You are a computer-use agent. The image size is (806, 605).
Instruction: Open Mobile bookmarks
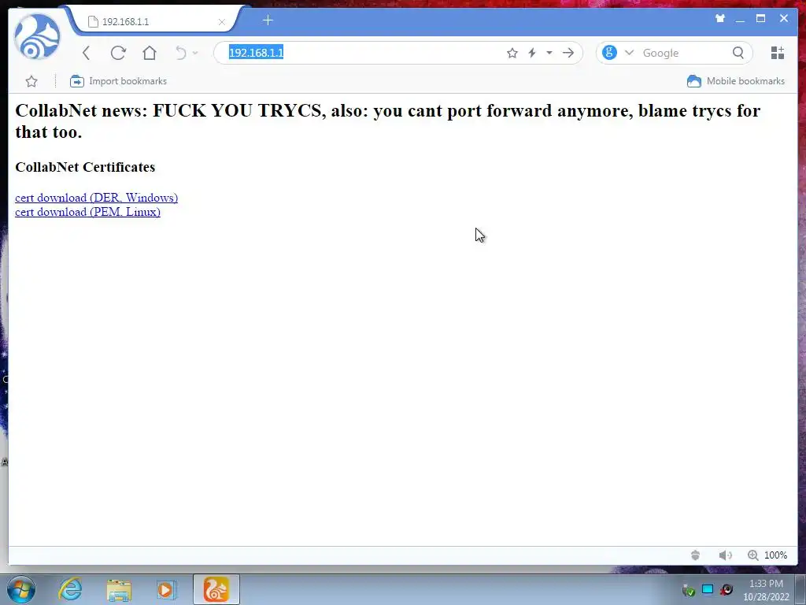(x=736, y=81)
